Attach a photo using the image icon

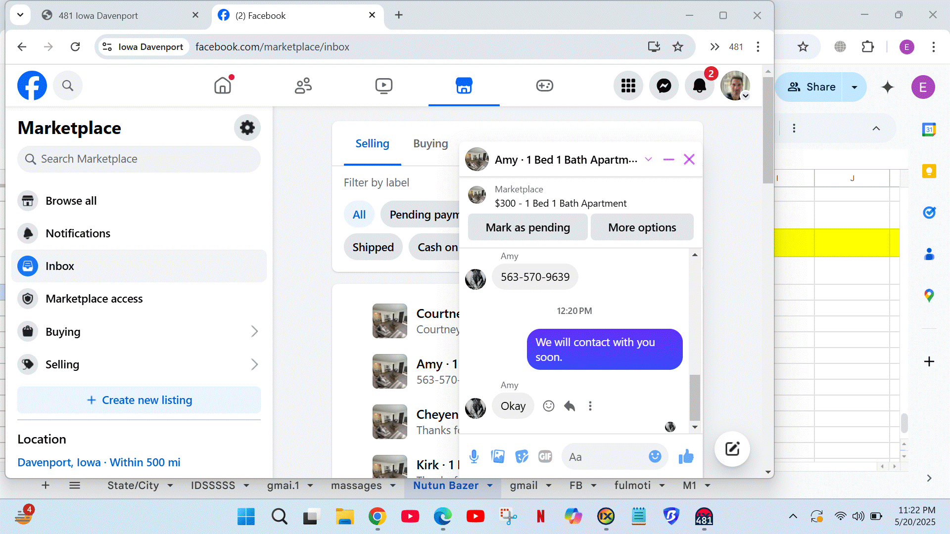click(498, 456)
